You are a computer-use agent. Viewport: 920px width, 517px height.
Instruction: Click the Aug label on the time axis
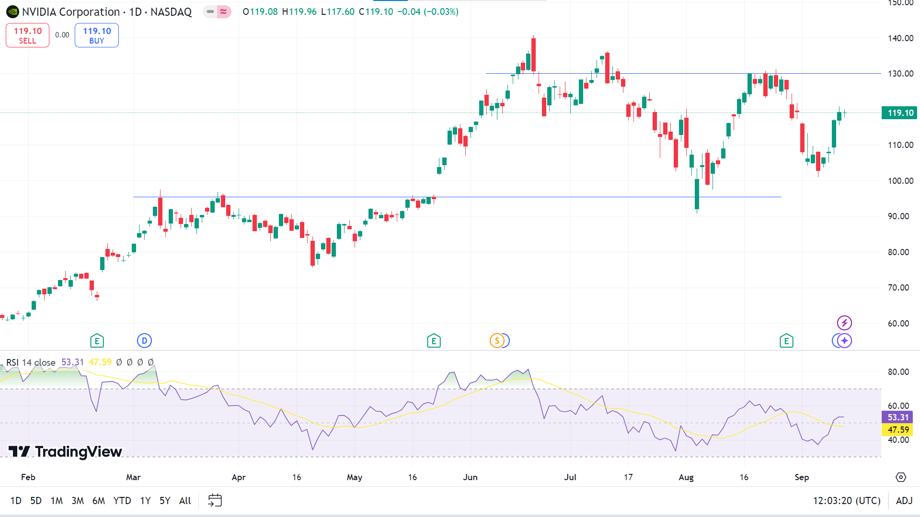[x=686, y=477]
